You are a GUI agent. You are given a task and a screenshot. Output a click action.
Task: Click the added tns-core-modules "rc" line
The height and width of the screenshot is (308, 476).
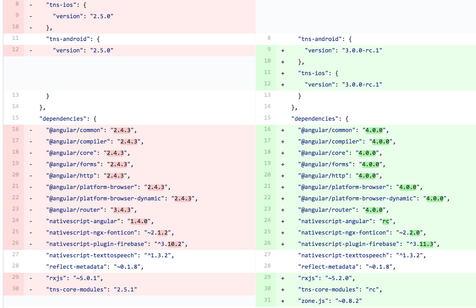340,290
